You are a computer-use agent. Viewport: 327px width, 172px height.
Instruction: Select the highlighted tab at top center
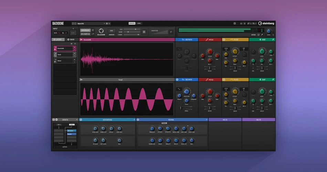click(132, 23)
